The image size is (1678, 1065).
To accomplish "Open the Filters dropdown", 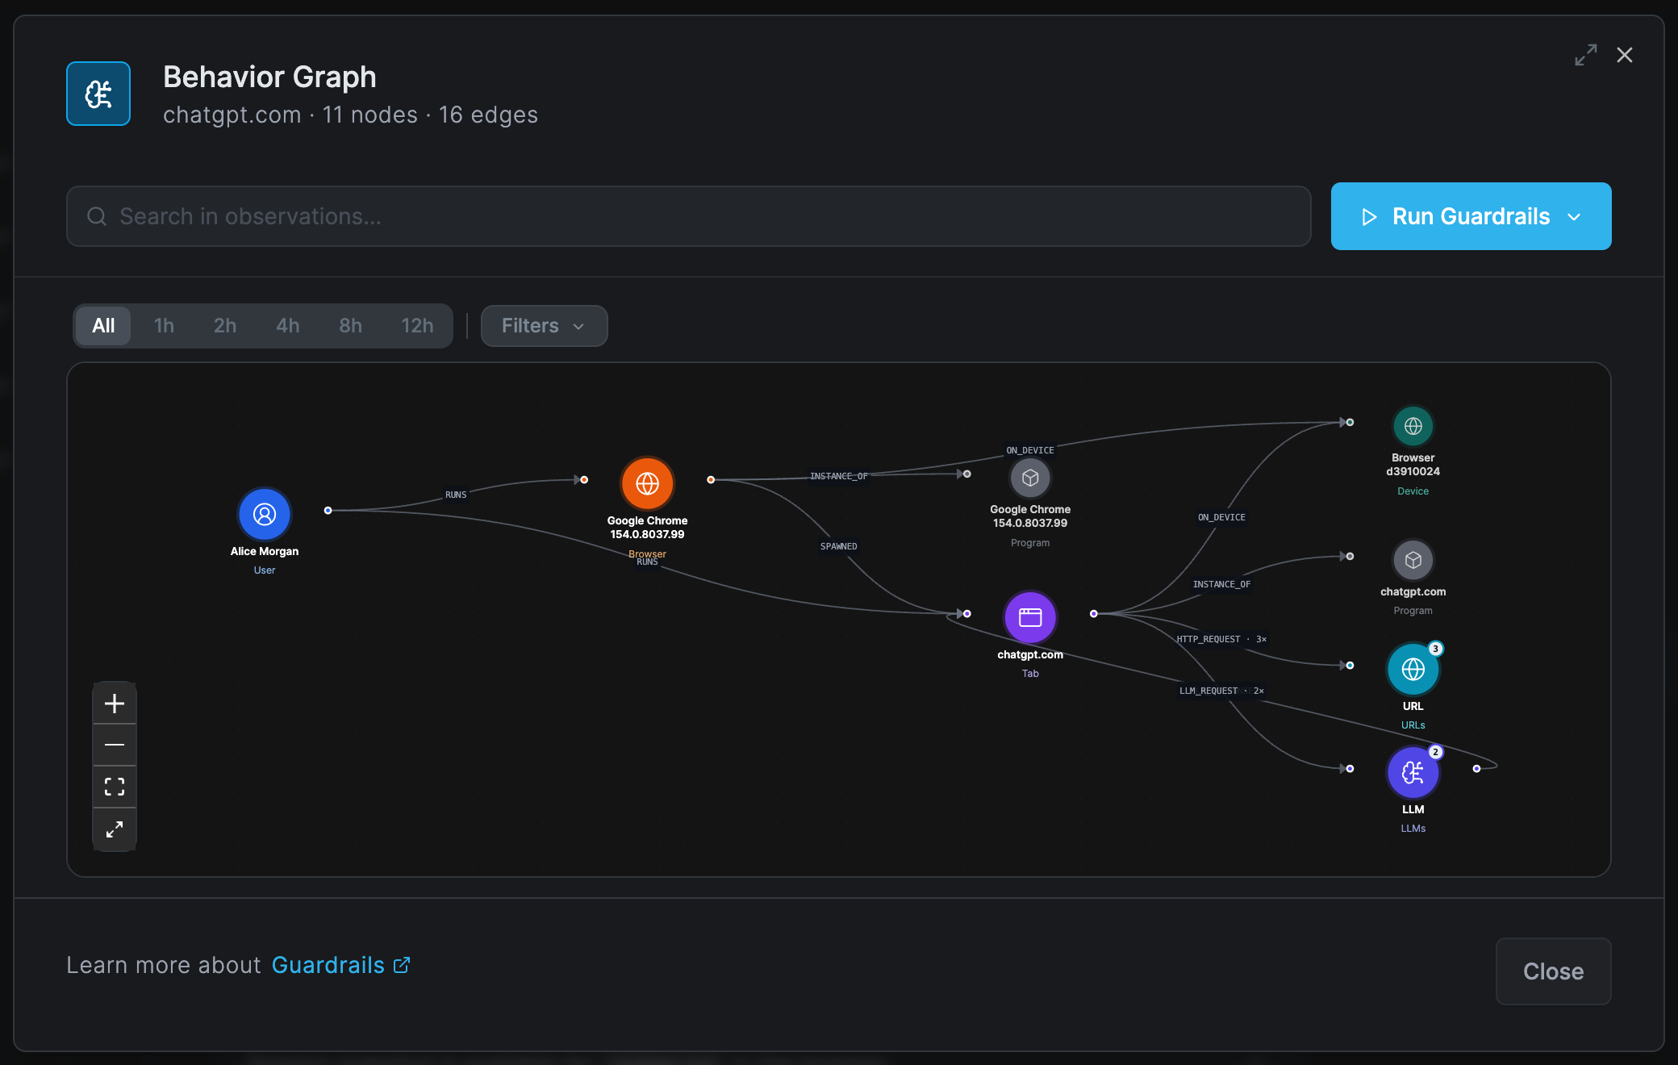I will tap(545, 326).
